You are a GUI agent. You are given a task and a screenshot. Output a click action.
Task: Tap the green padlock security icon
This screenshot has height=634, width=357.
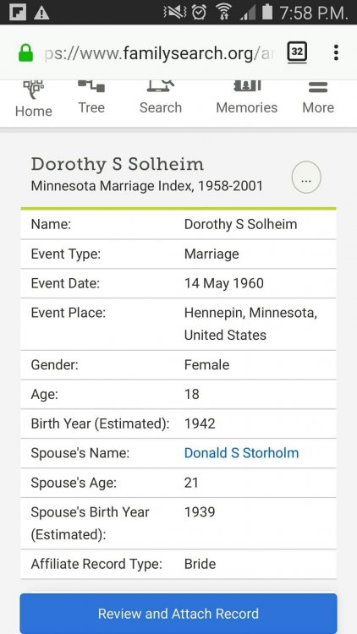[x=26, y=53]
